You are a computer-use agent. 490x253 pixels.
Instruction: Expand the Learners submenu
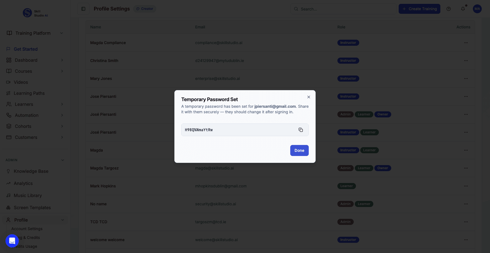tap(62, 104)
